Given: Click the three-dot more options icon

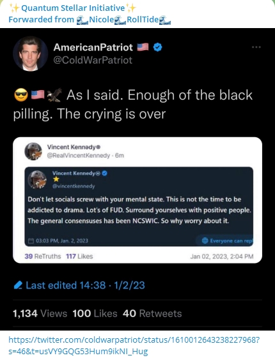Looking at the screenshot, I should (256, 47).
